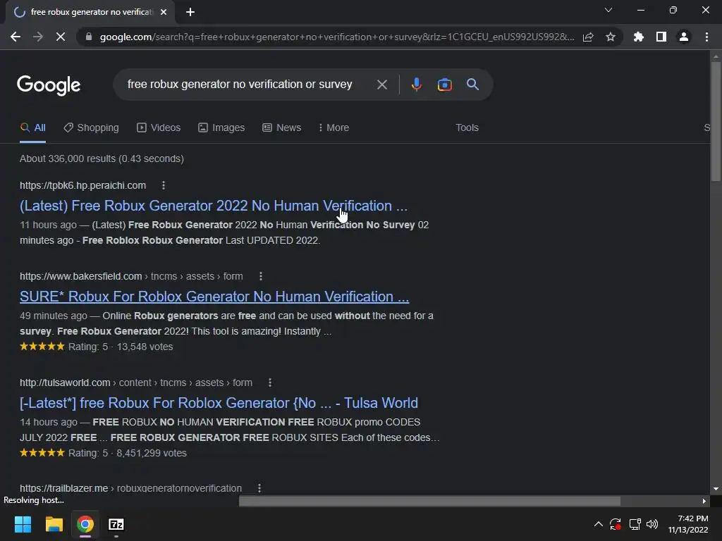The image size is (722, 541).
Task: Search by image with the camera icon
Action: pyautogui.click(x=444, y=85)
